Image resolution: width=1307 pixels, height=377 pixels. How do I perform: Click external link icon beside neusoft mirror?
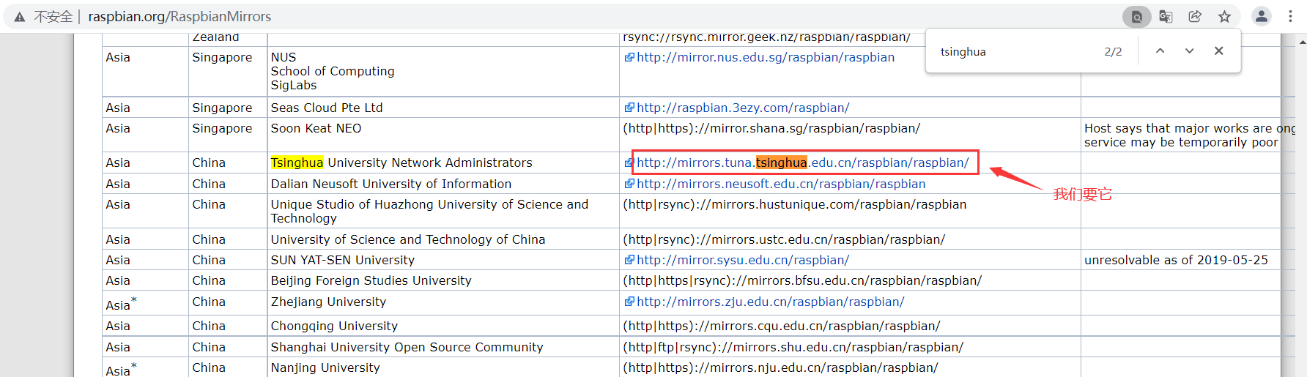(629, 184)
